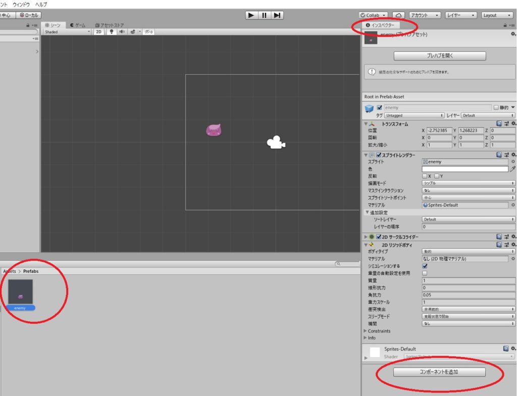Start play mode with the Play button

[x=251, y=15]
